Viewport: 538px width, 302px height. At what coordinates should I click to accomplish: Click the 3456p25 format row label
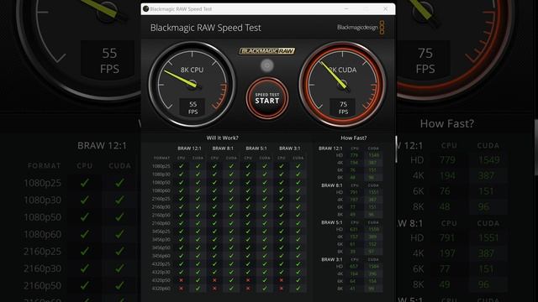click(161, 232)
